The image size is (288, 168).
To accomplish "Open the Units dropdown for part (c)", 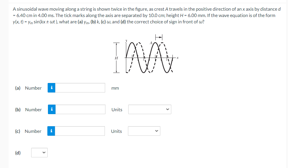I will (144, 131).
